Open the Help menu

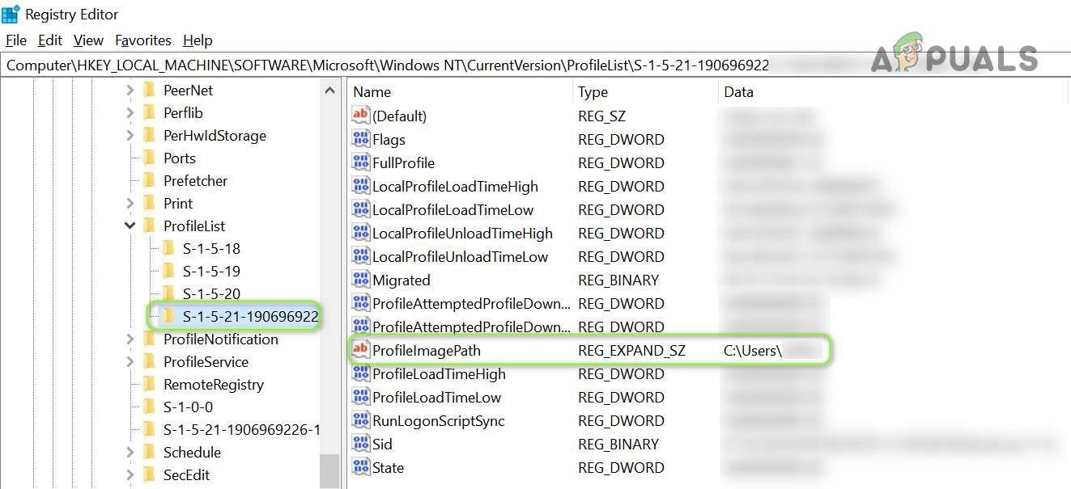pos(198,40)
